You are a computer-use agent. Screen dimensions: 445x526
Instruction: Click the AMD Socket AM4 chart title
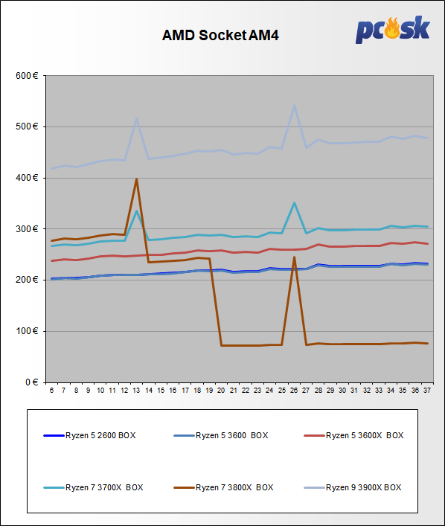click(x=220, y=35)
